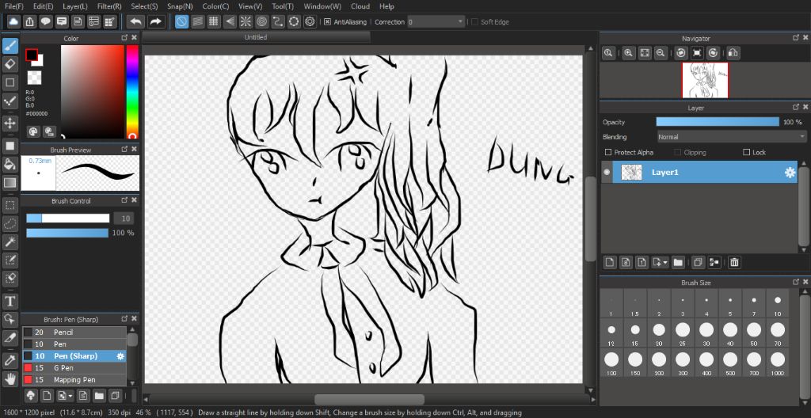Screen dimensions: 811x418
Task: Undock the Navigator panel
Action: 796,38
